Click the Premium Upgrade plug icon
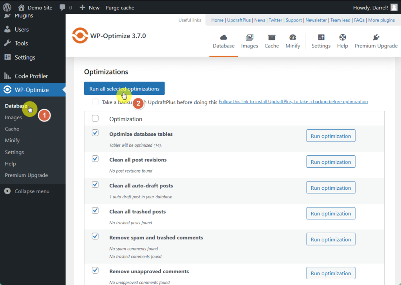The width and height of the screenshot is (401, 285). (376, 37)
